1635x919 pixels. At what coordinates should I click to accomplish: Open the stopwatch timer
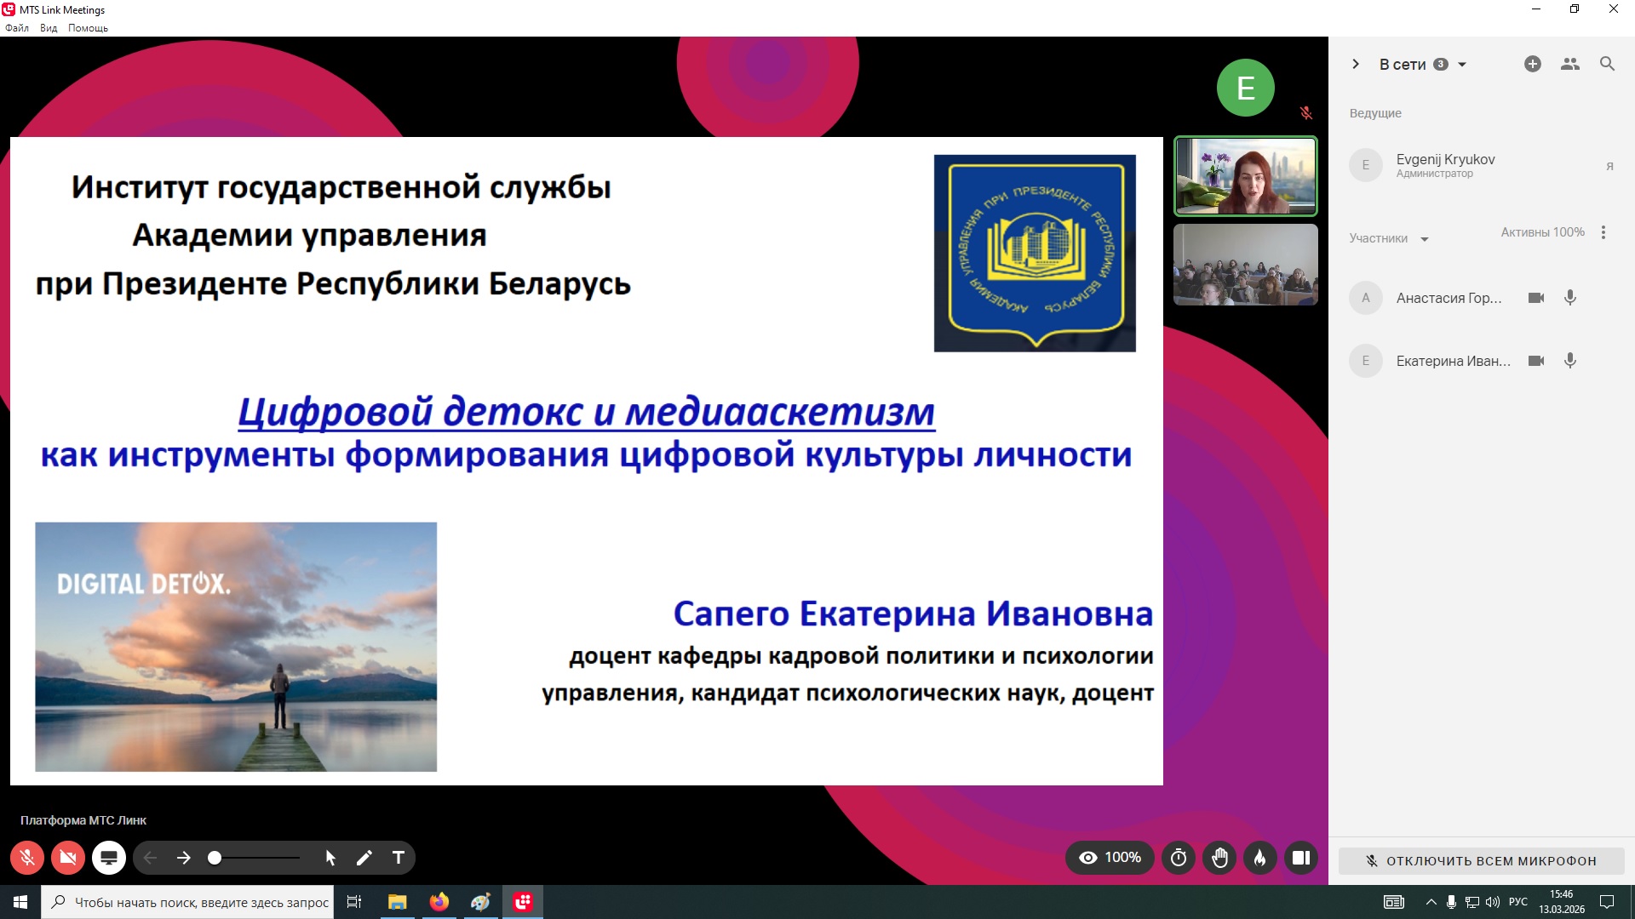click(1179, 858)
